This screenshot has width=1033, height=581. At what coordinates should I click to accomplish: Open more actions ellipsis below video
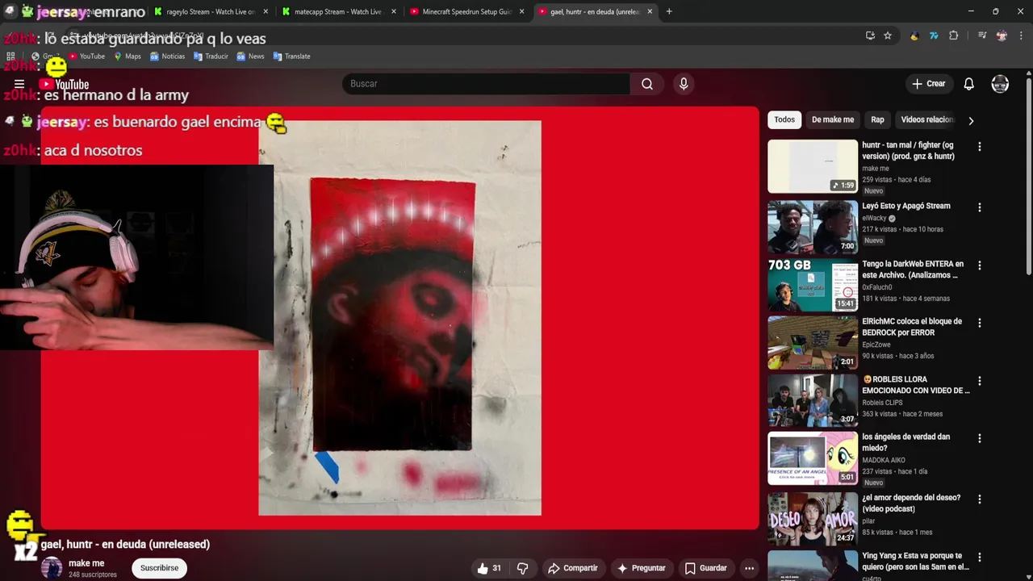tap(749, 568)
